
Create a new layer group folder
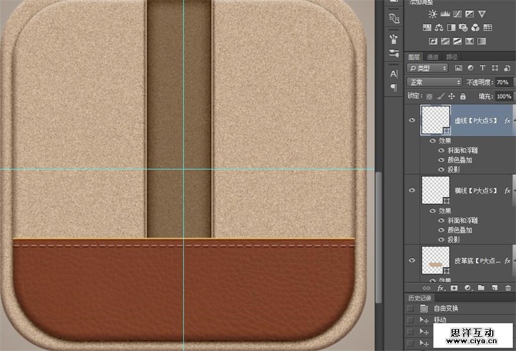pos(481,288)
